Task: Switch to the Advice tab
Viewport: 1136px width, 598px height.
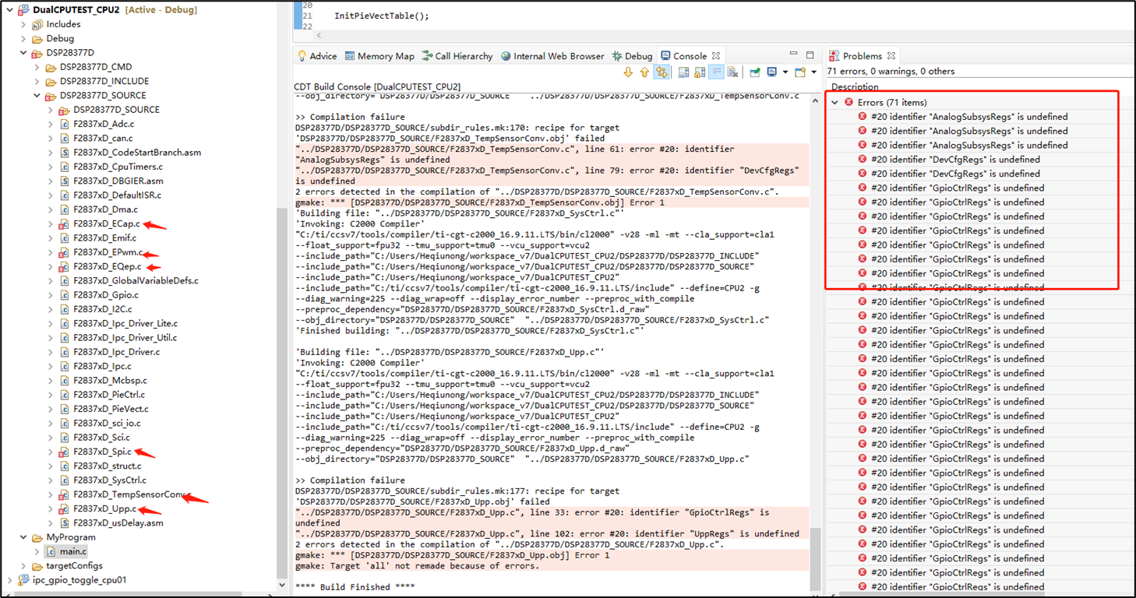Action: pos(316,56)
